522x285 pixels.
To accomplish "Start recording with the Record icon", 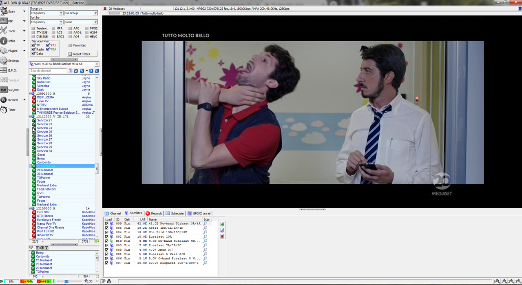I will (4, 100).
